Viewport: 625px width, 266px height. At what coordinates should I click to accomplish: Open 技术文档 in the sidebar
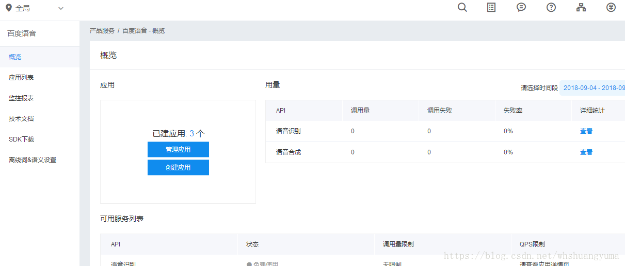(40, 118)
